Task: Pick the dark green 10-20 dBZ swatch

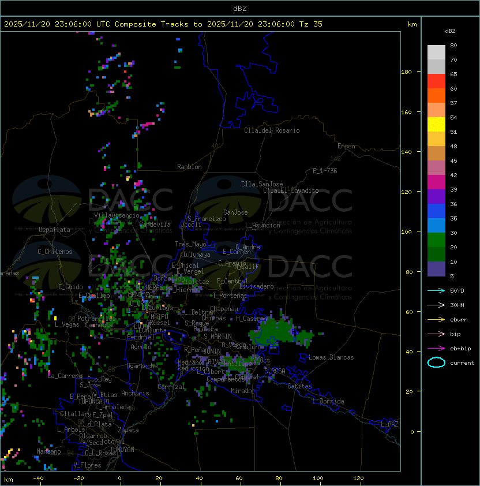Action: [x=436, y=254]
